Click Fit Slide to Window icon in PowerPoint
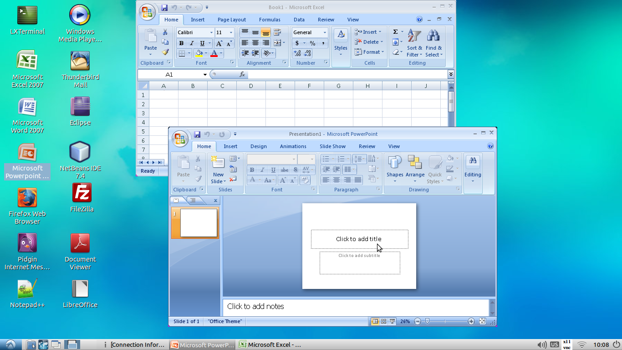The width and height of the screenshot is (622, 350). pos(483,321)
